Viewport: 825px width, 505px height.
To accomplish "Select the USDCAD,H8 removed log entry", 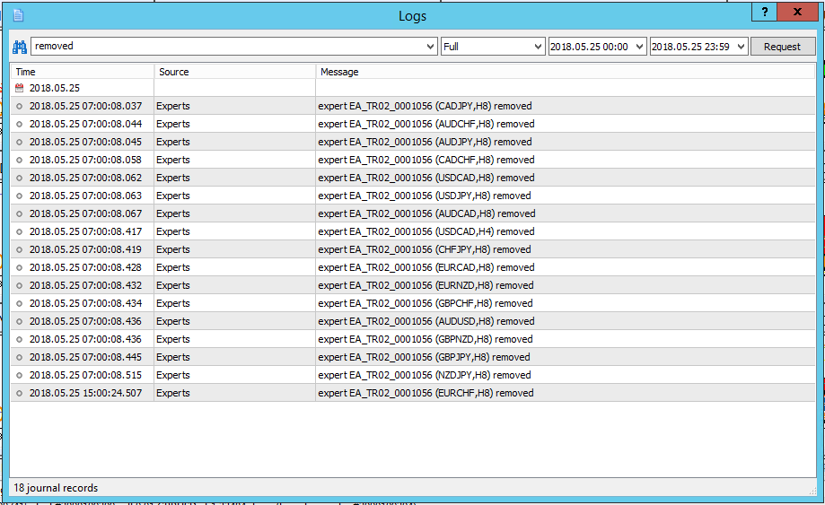I will [x=413, y=178].
